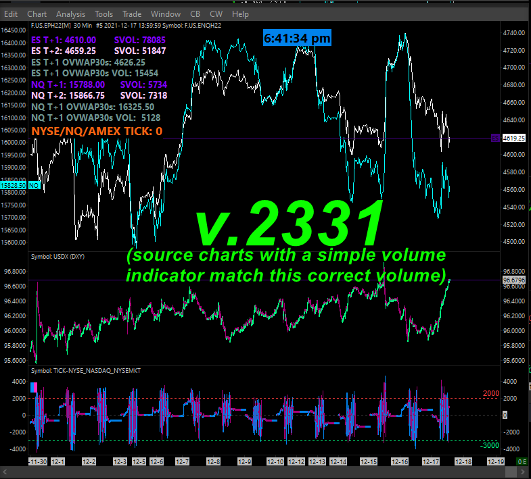Click SVOL: 51847 value
This screenshot has width=531, height=479.
click(140, 51)
